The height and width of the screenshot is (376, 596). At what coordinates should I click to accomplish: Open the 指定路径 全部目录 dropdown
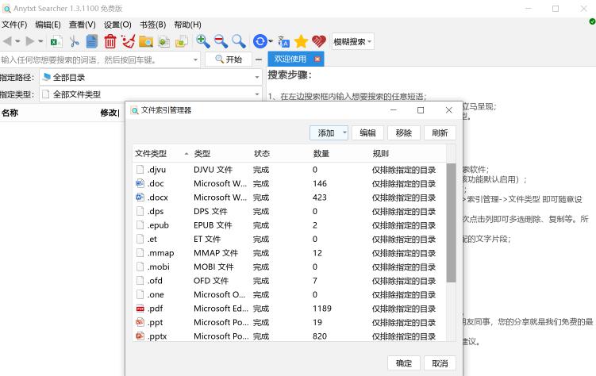tap(151, 77)
